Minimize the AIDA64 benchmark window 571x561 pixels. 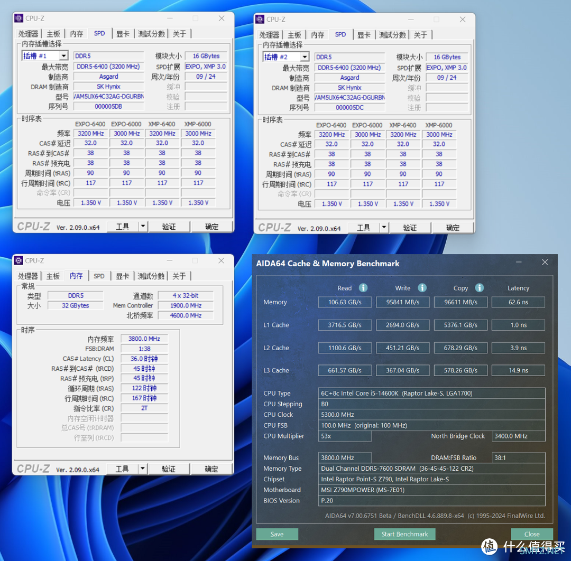coord(519,263)
